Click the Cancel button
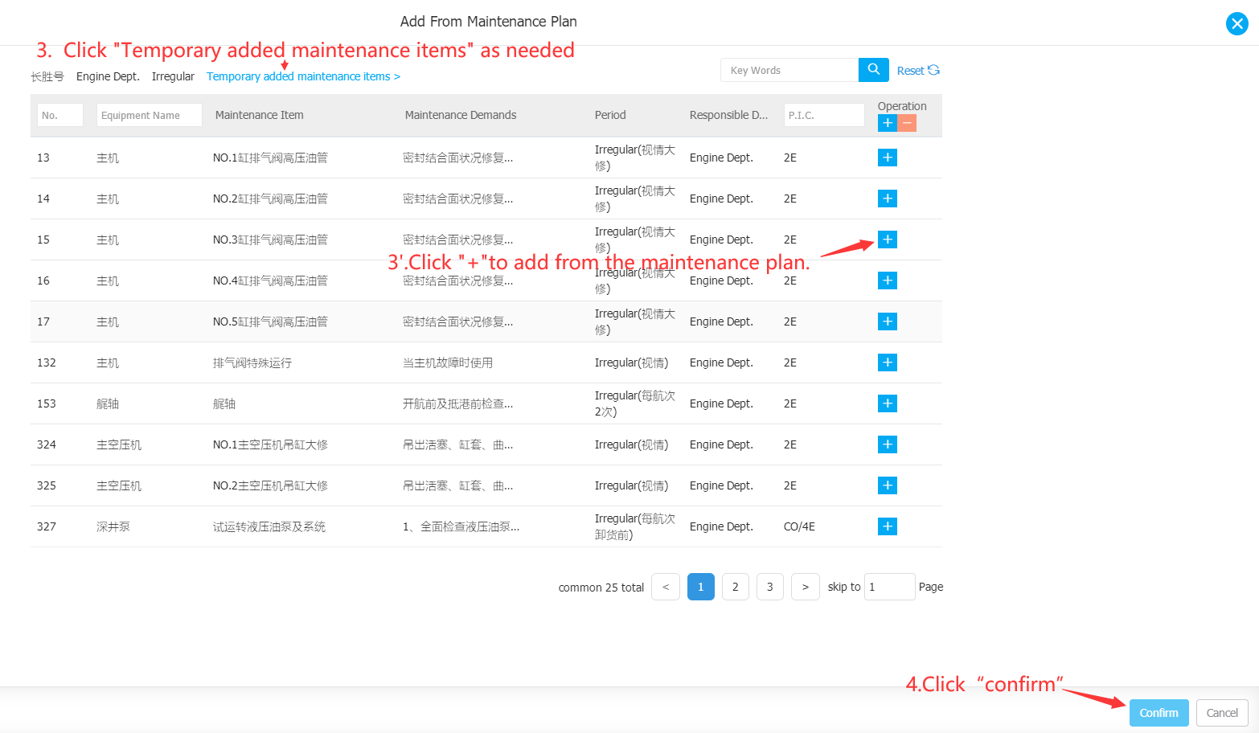This screenshot has height=733, width=1259. 1222,713
